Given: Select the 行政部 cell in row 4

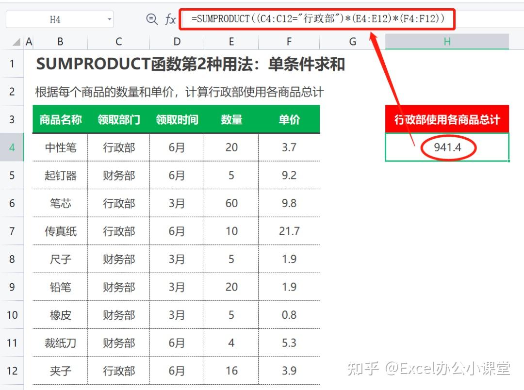Looking at the screenshot, I should [x=118, y=147].
